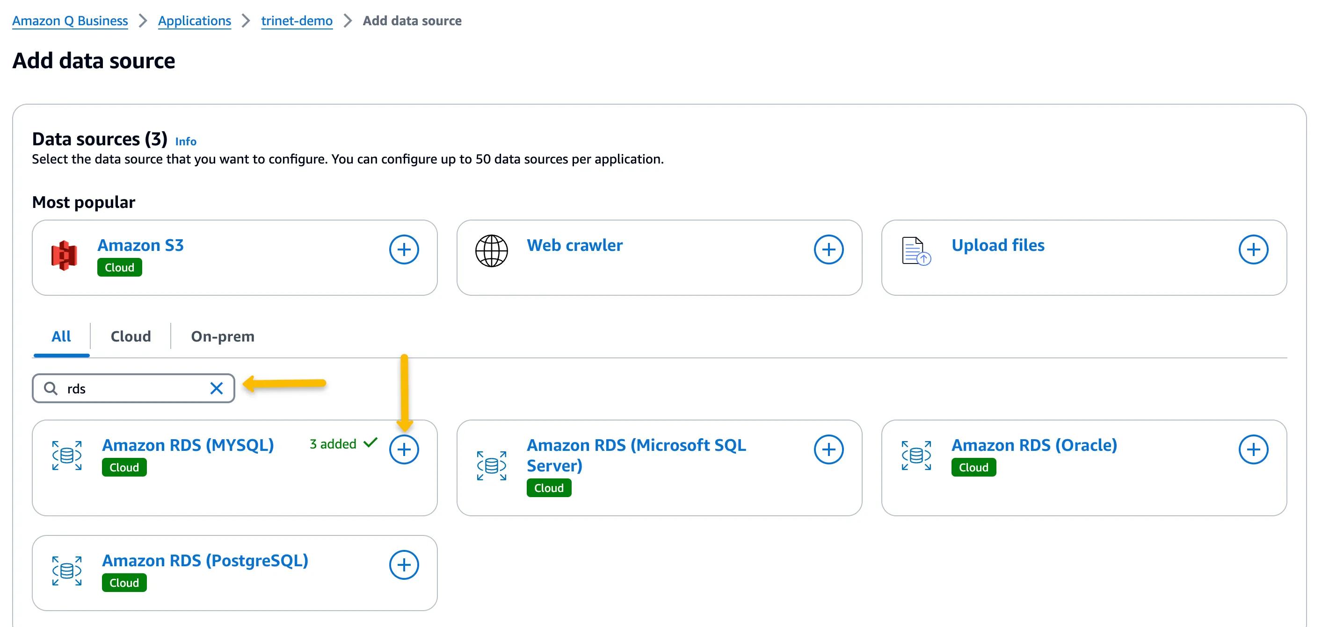The width and height of the screenshot is (1322, 627).
Task: Open Amazon RDS (Microsoft SQL Server) title link
Action: (x=636, y=455)
